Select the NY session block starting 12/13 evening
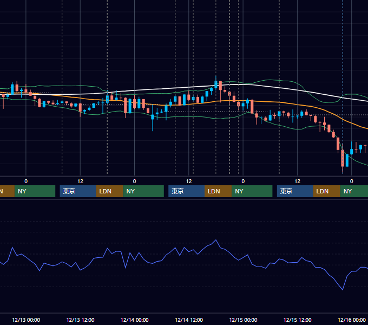The width and height of the screenshot is (368, 325). (143, 191)
